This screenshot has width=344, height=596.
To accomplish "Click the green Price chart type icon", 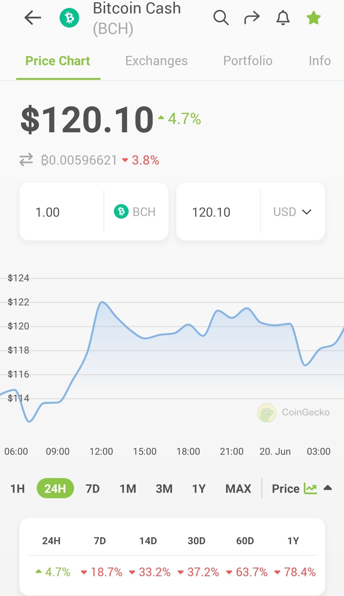I will (x=310, y=488).
